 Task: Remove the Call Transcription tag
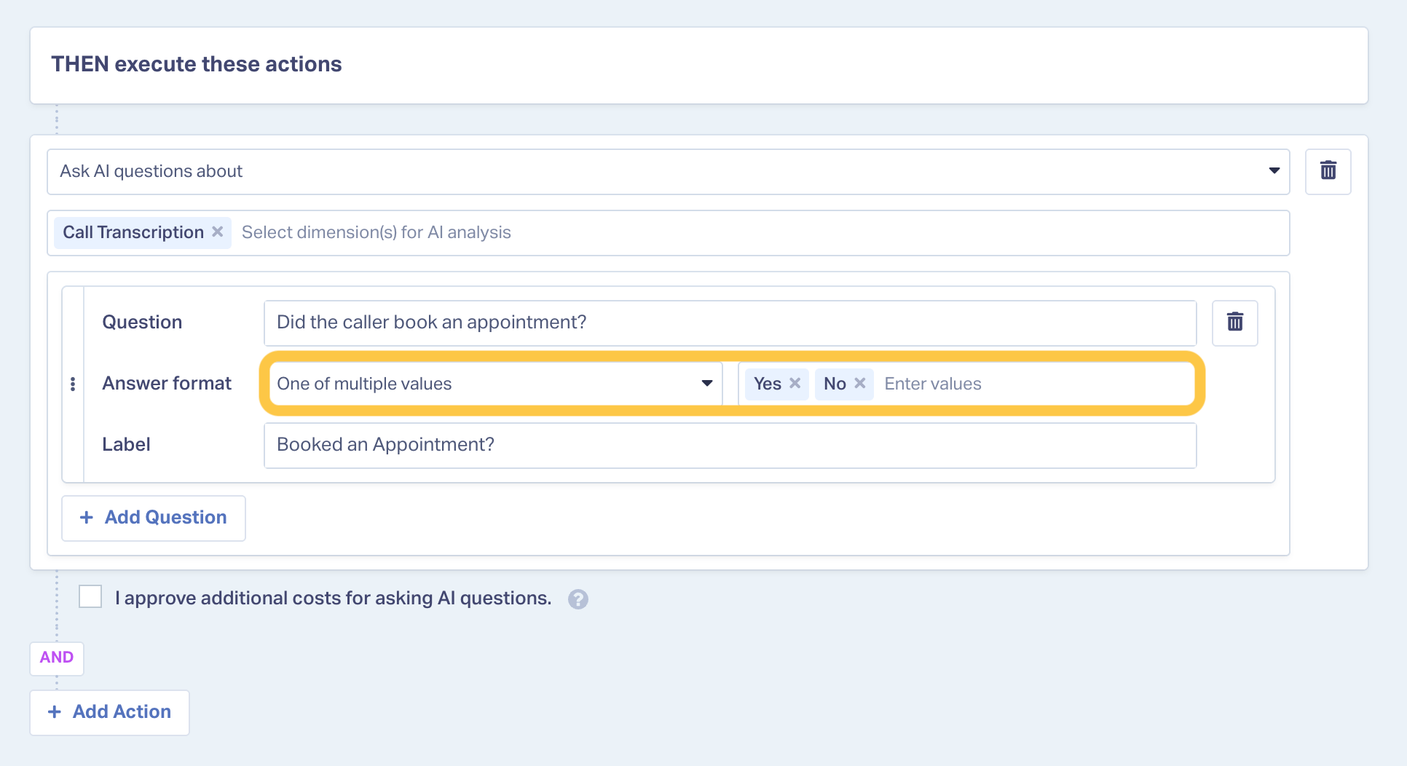[x=217, y=232]
